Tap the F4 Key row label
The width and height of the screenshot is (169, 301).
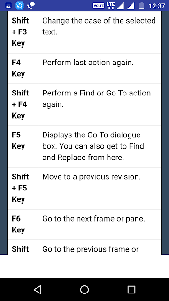(18, 68)
